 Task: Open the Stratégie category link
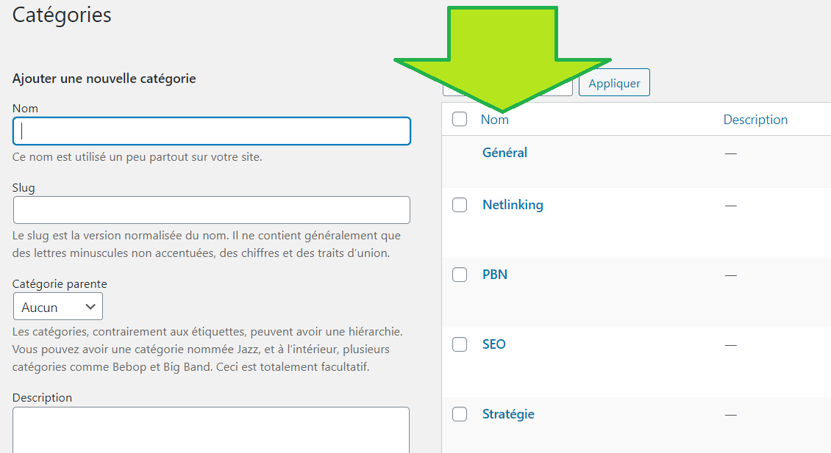[507, 414]
